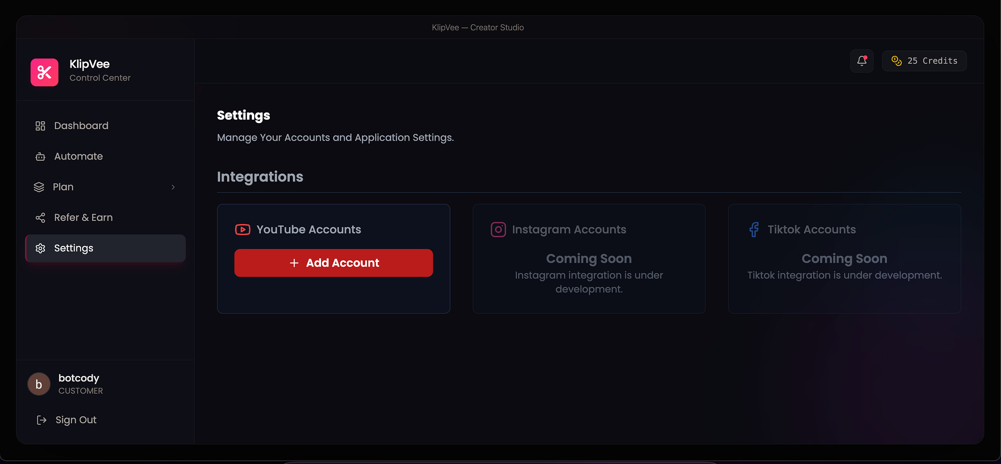1001x464 pixels.
Task: Click the 25 Credits badge
Action: tap(924, 61)
